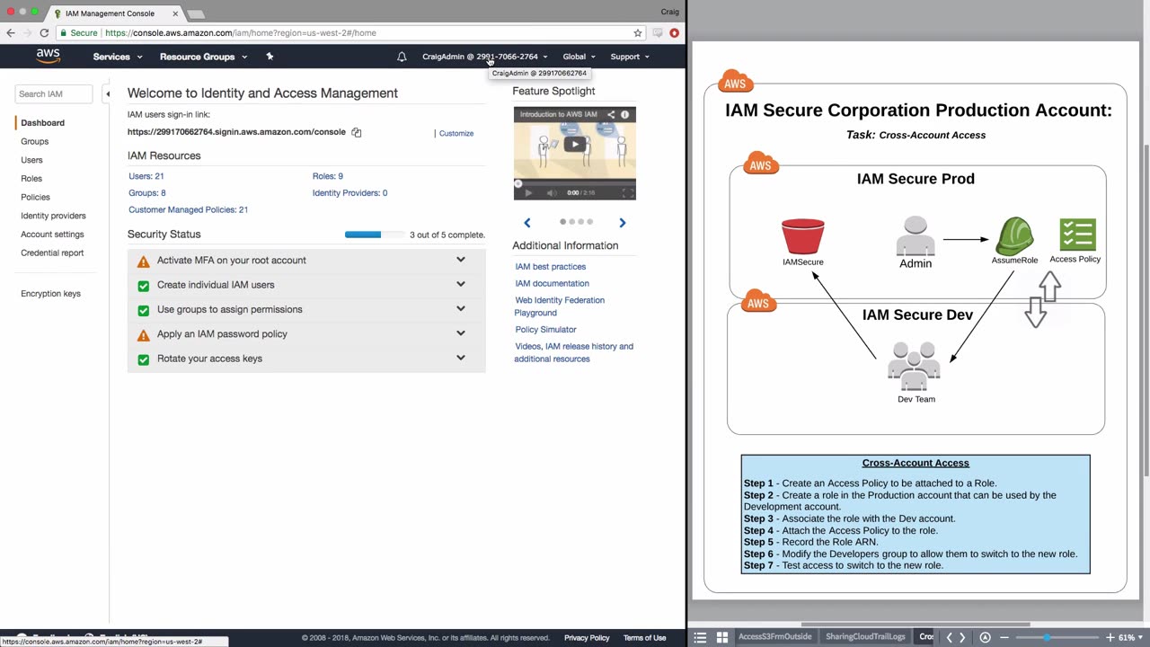Click the video progress scrubber bar
The image size is (1150, 647).
tap(575, 183)
